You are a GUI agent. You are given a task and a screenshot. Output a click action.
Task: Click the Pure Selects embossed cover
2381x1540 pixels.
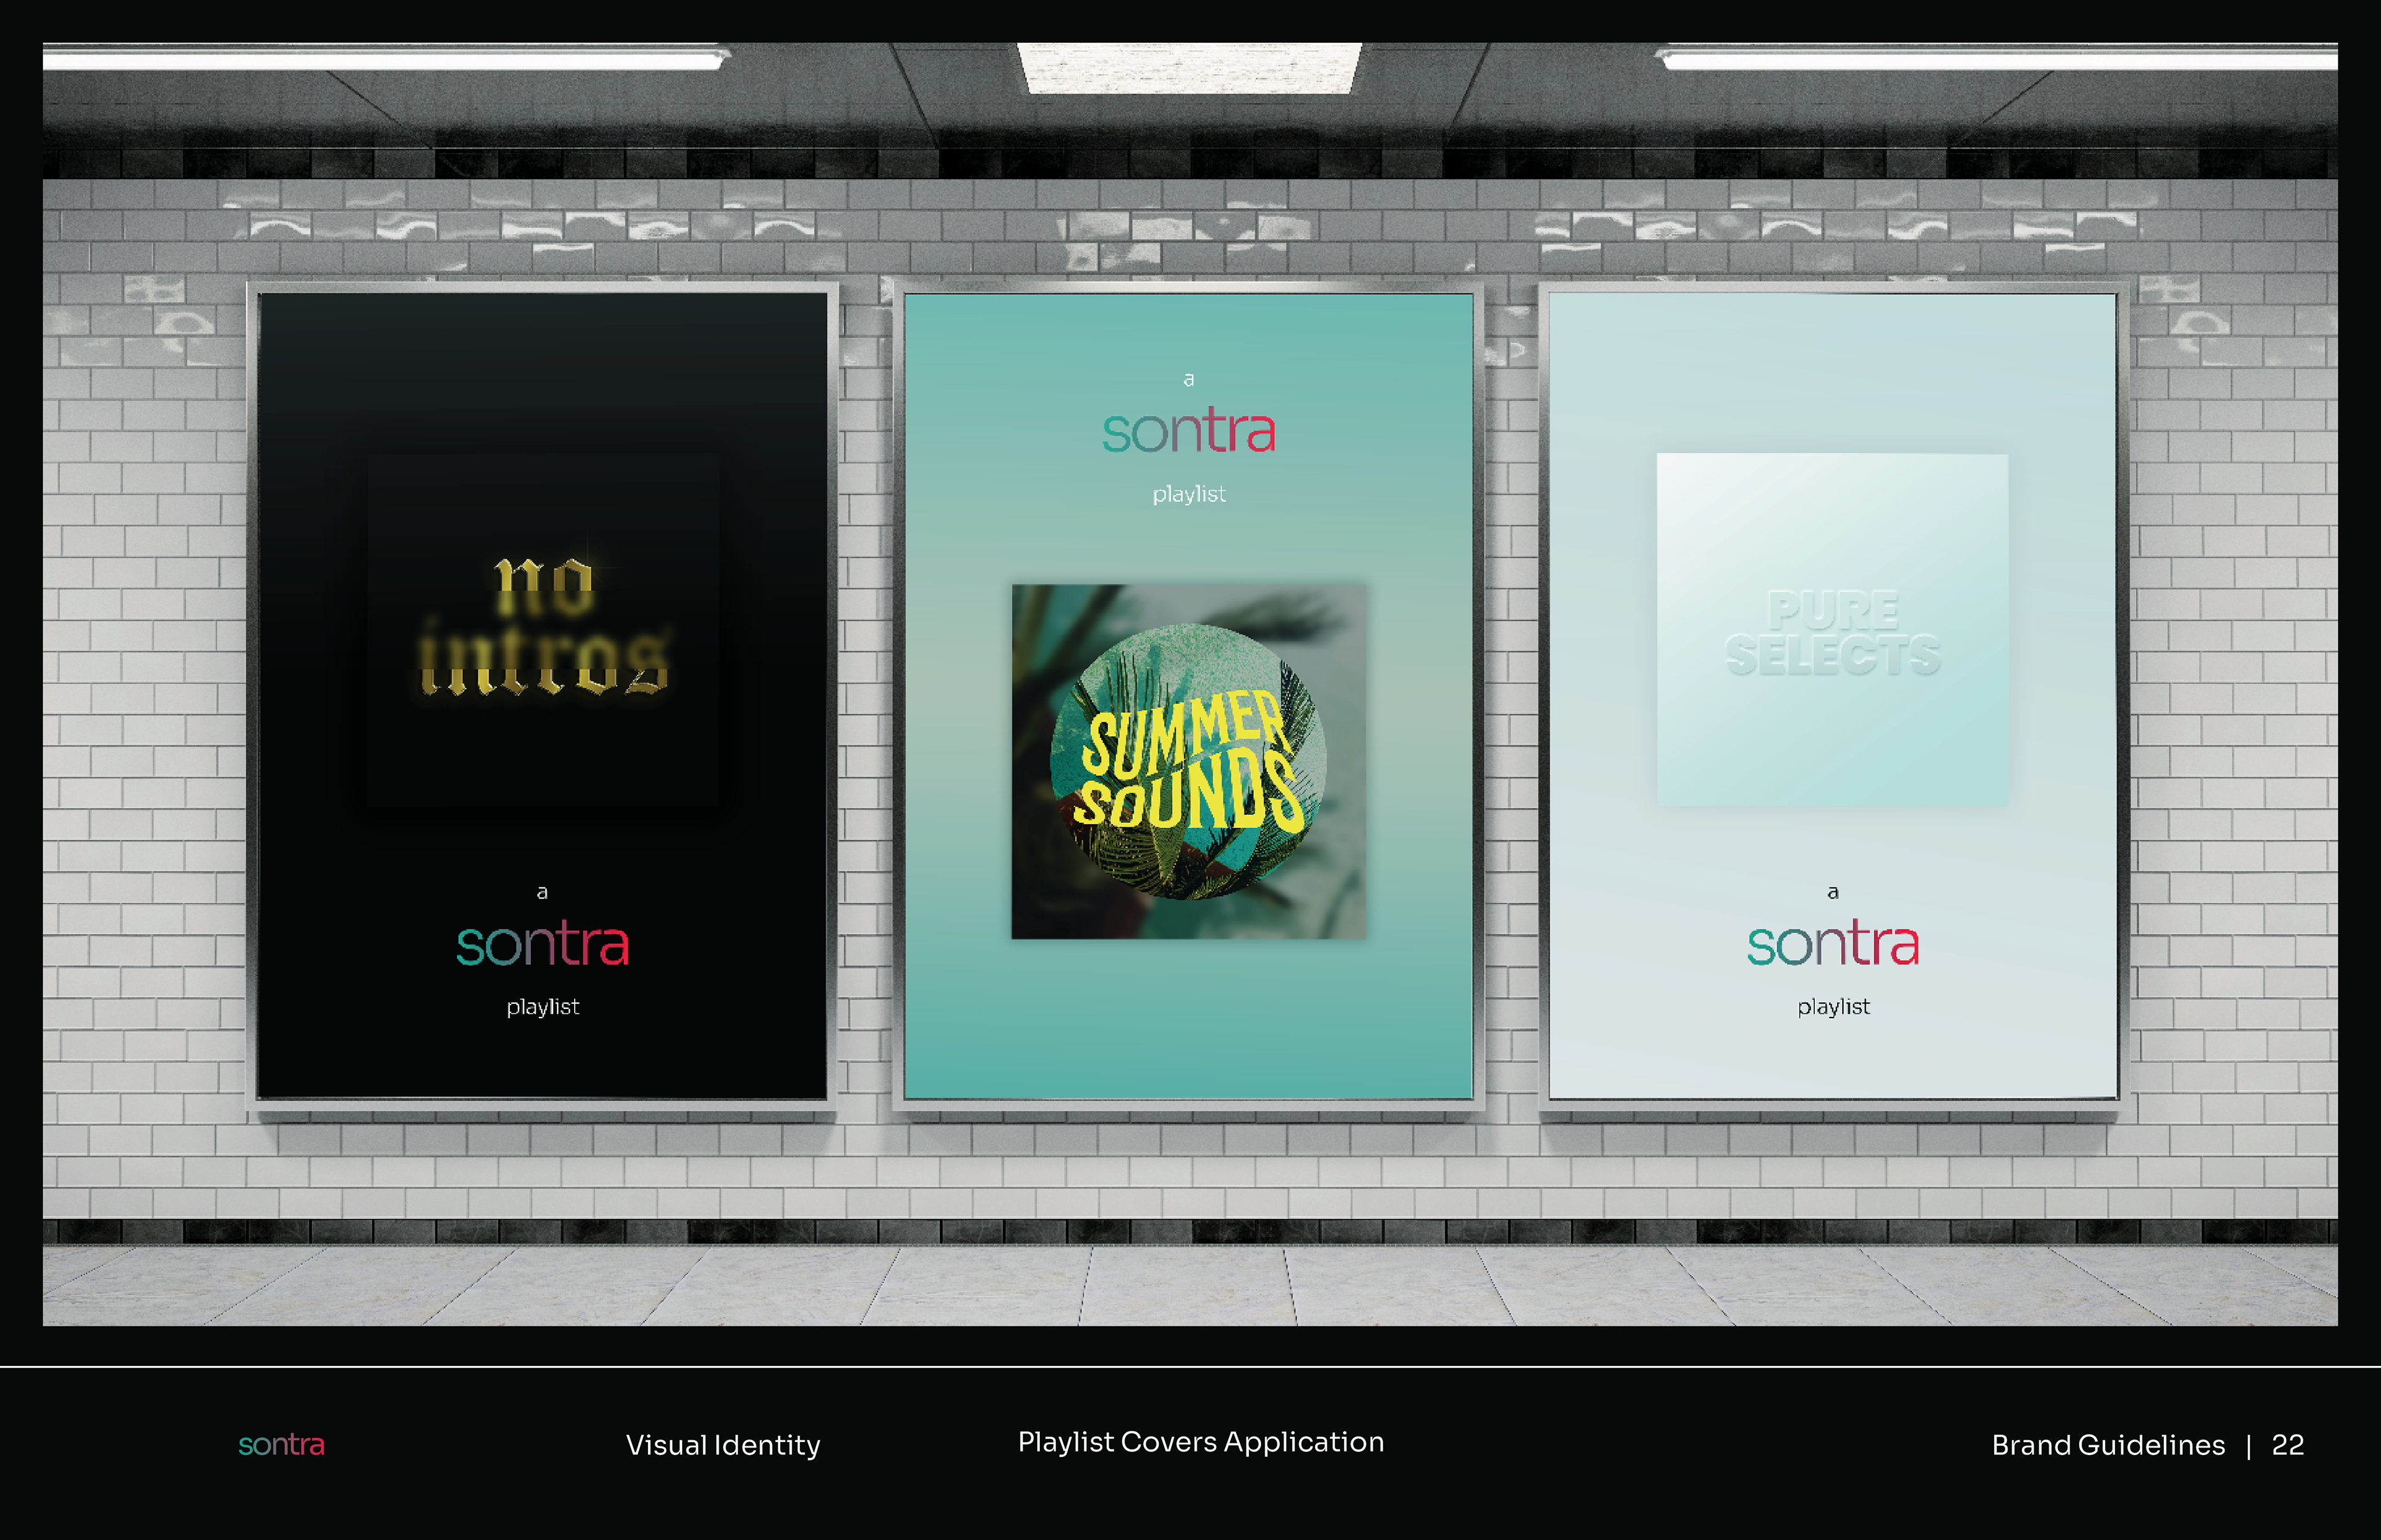[x=1832, y=630]
